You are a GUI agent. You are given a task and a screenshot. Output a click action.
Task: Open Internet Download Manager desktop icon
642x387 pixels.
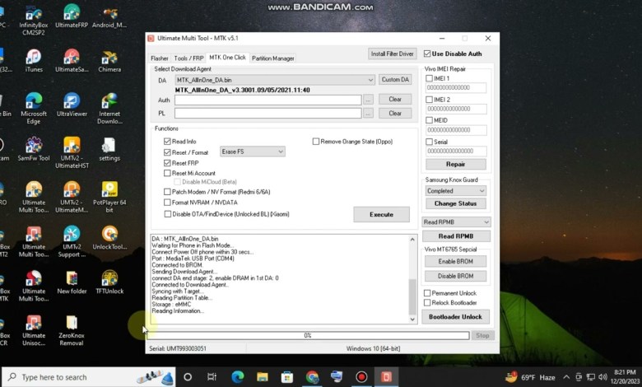point(109,108)
